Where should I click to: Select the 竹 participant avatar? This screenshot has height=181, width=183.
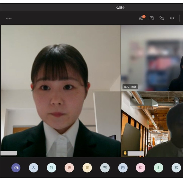click(51, 168)
